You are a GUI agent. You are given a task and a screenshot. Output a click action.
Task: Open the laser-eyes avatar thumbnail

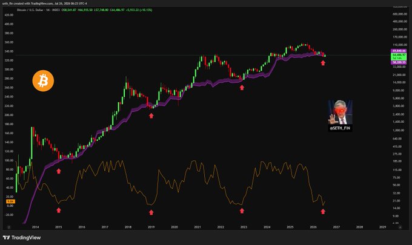[340, 112]
